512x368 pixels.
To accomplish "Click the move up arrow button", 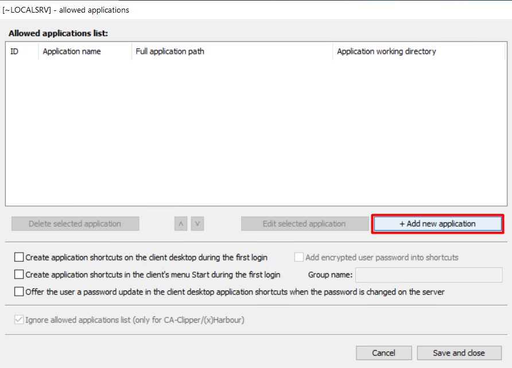I will coord(181,224).
